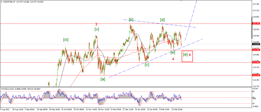This screenshot has width=261, height=112.
Task: Select the lone red 4 label under [e]
Action: coord(173,59)
